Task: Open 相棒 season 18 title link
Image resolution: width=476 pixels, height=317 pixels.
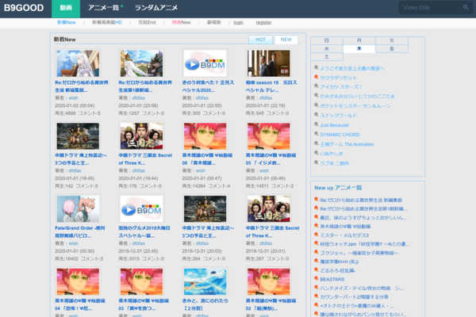Action: click(x=271, y=86)
